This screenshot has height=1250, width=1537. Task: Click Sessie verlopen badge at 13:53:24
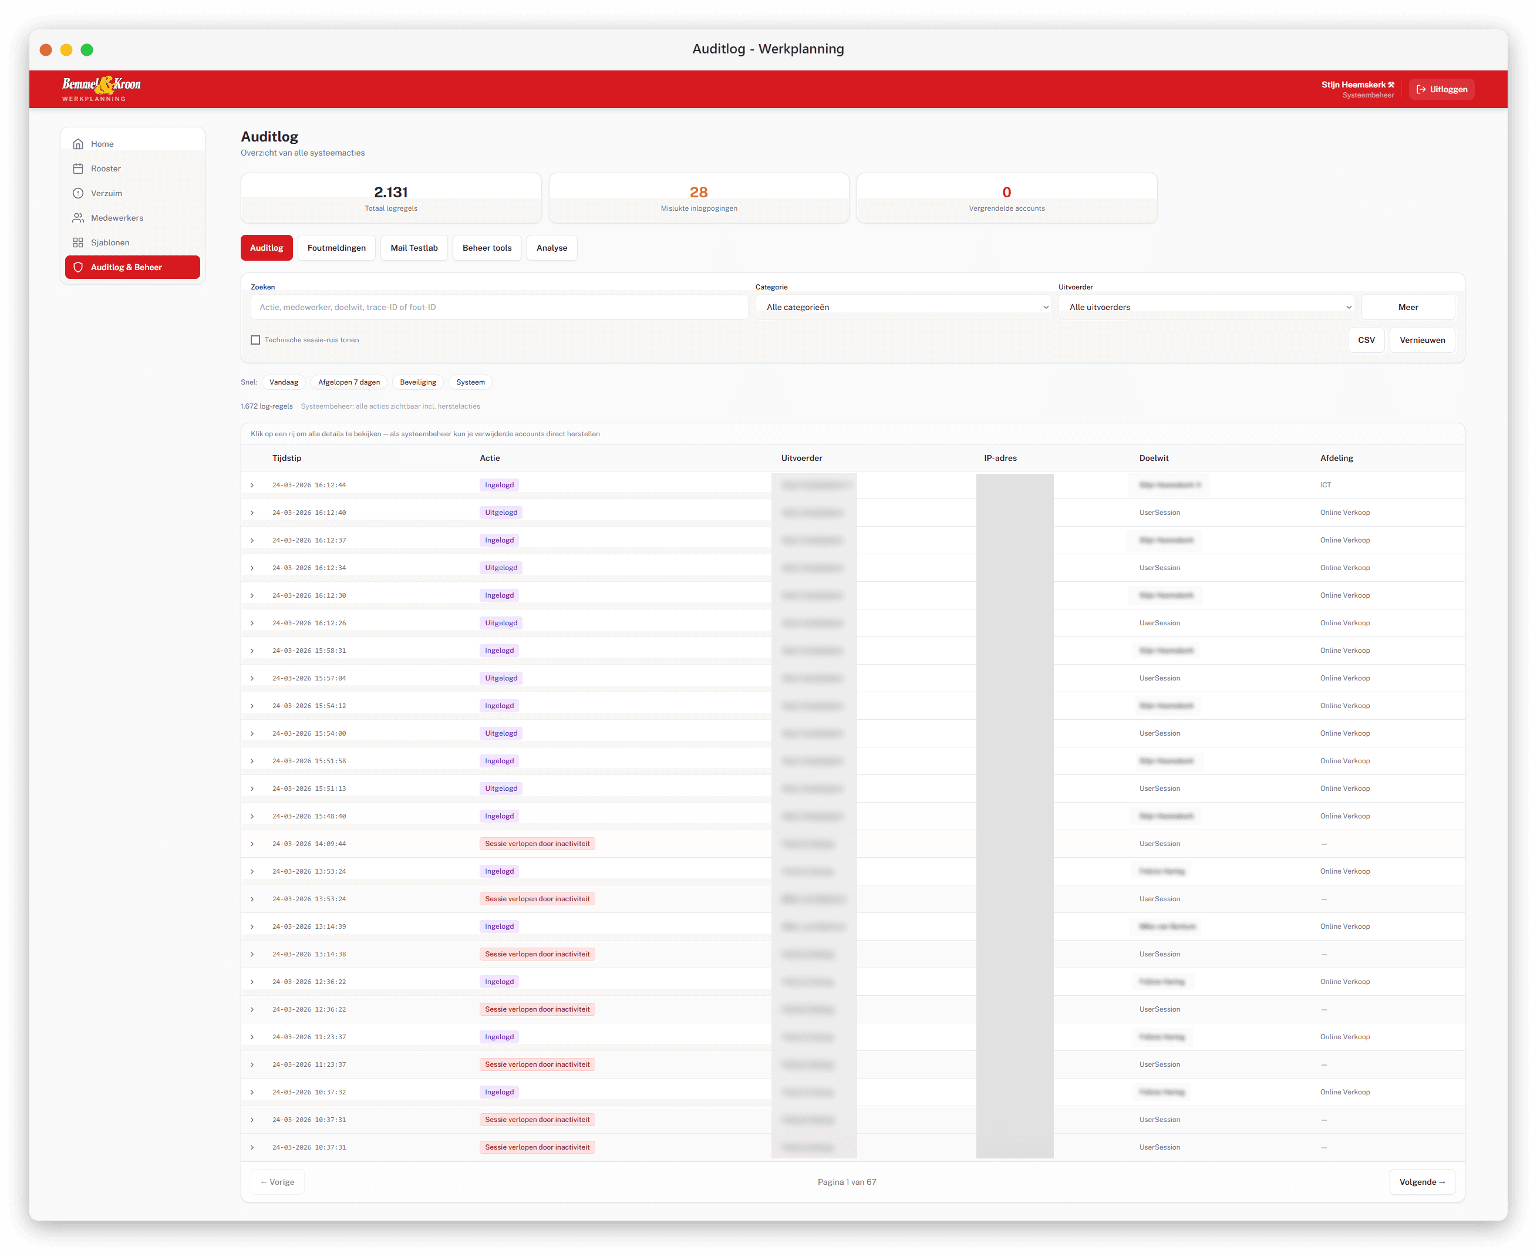537,899
